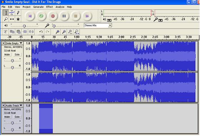This screenshot has width=200, height=136.
Task: Click the Zoom In magnifier icon
Action: coord(57,32)
